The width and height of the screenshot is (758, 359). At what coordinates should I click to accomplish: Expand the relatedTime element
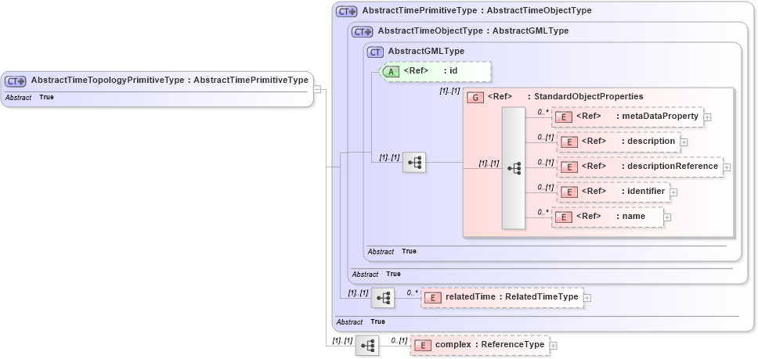587,298
